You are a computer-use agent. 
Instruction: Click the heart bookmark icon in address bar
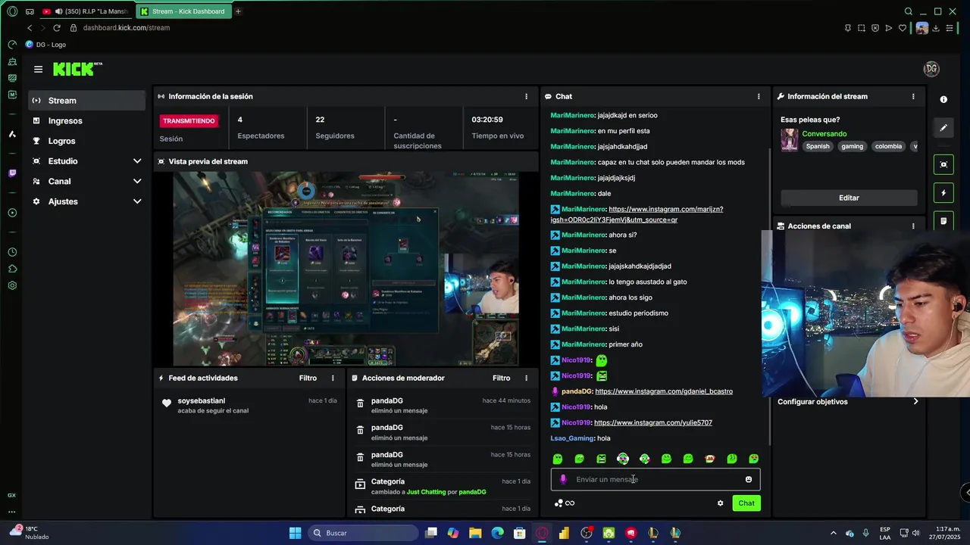point(903,28)
